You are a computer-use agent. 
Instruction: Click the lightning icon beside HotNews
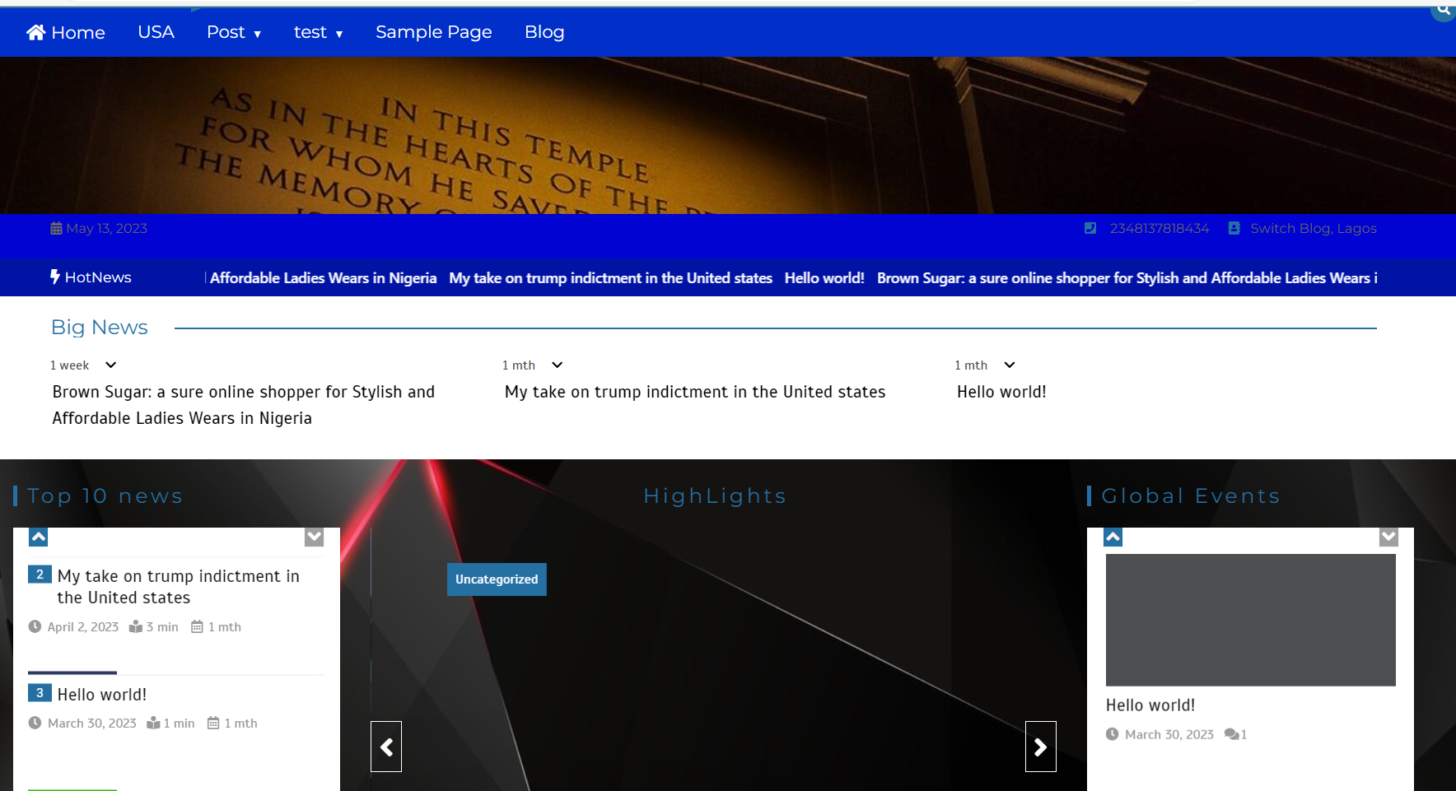[54, 277]
